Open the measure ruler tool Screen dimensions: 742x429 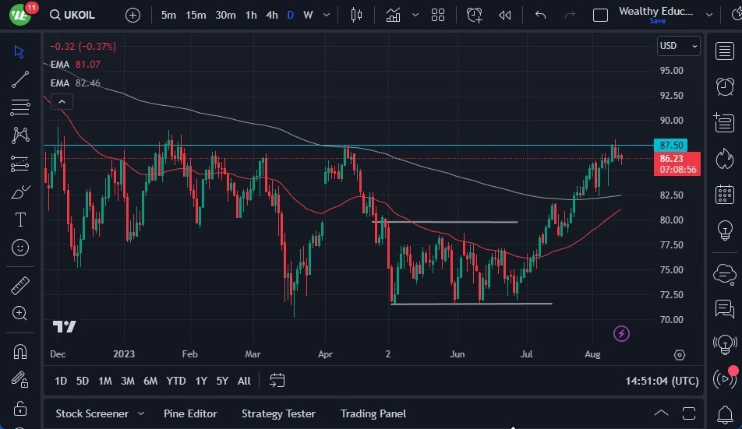click(20, 286)
